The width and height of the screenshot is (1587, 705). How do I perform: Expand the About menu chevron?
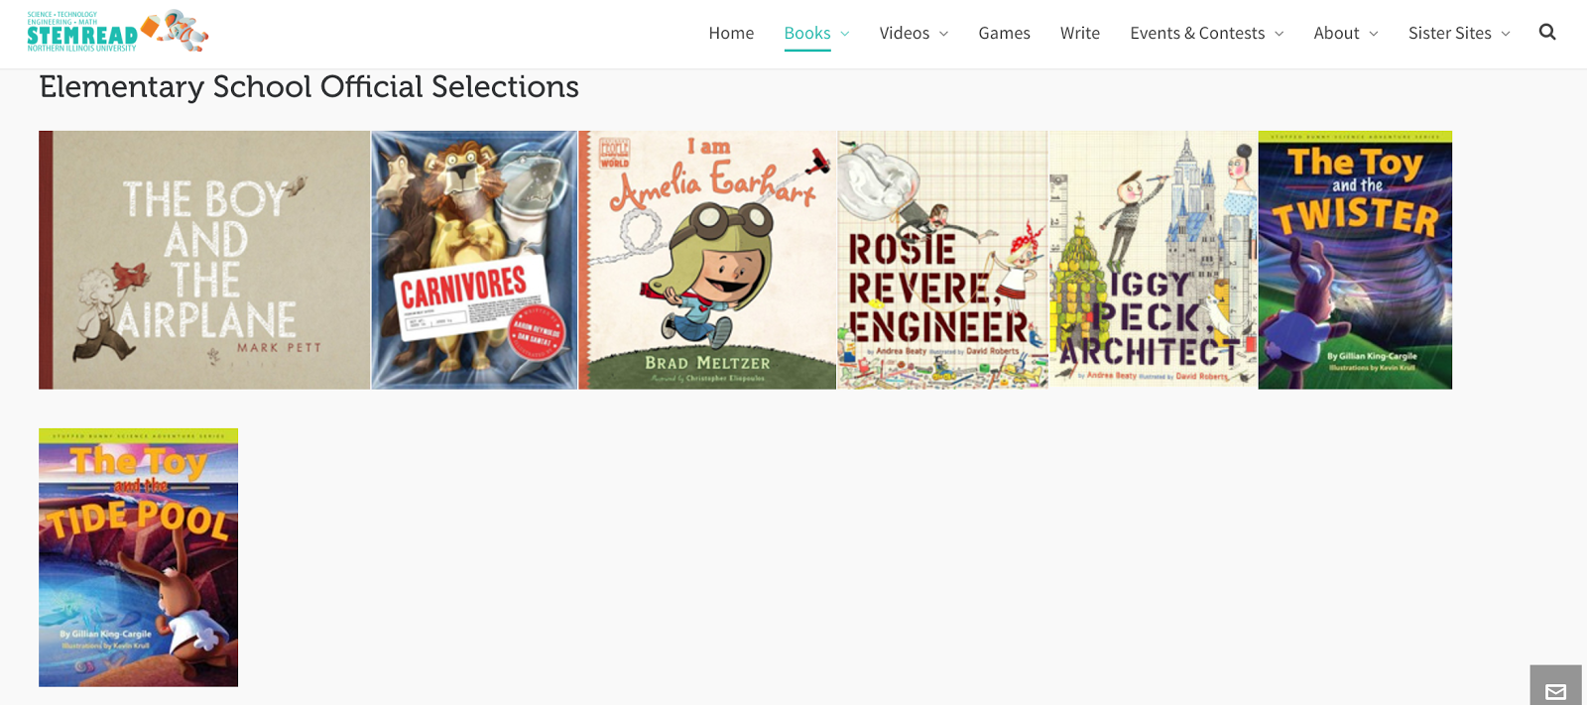(x=1374, y=34)
